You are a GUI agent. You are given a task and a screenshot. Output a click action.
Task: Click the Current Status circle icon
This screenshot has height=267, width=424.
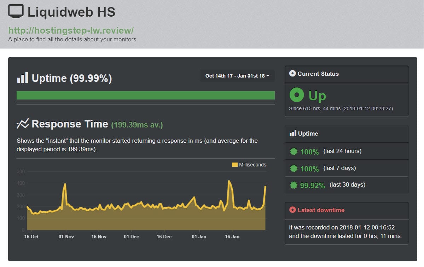pyautogui.click(x=292, y=73)
